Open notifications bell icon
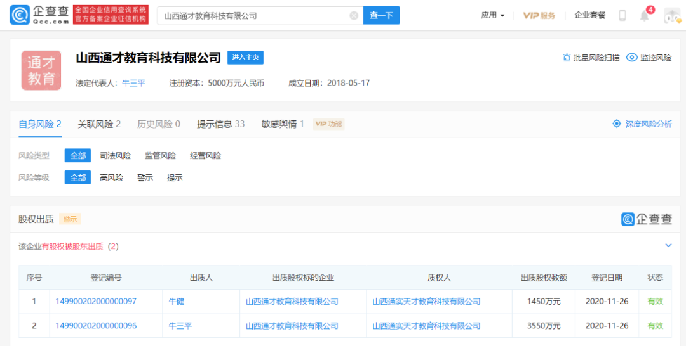 coord(645,16)
